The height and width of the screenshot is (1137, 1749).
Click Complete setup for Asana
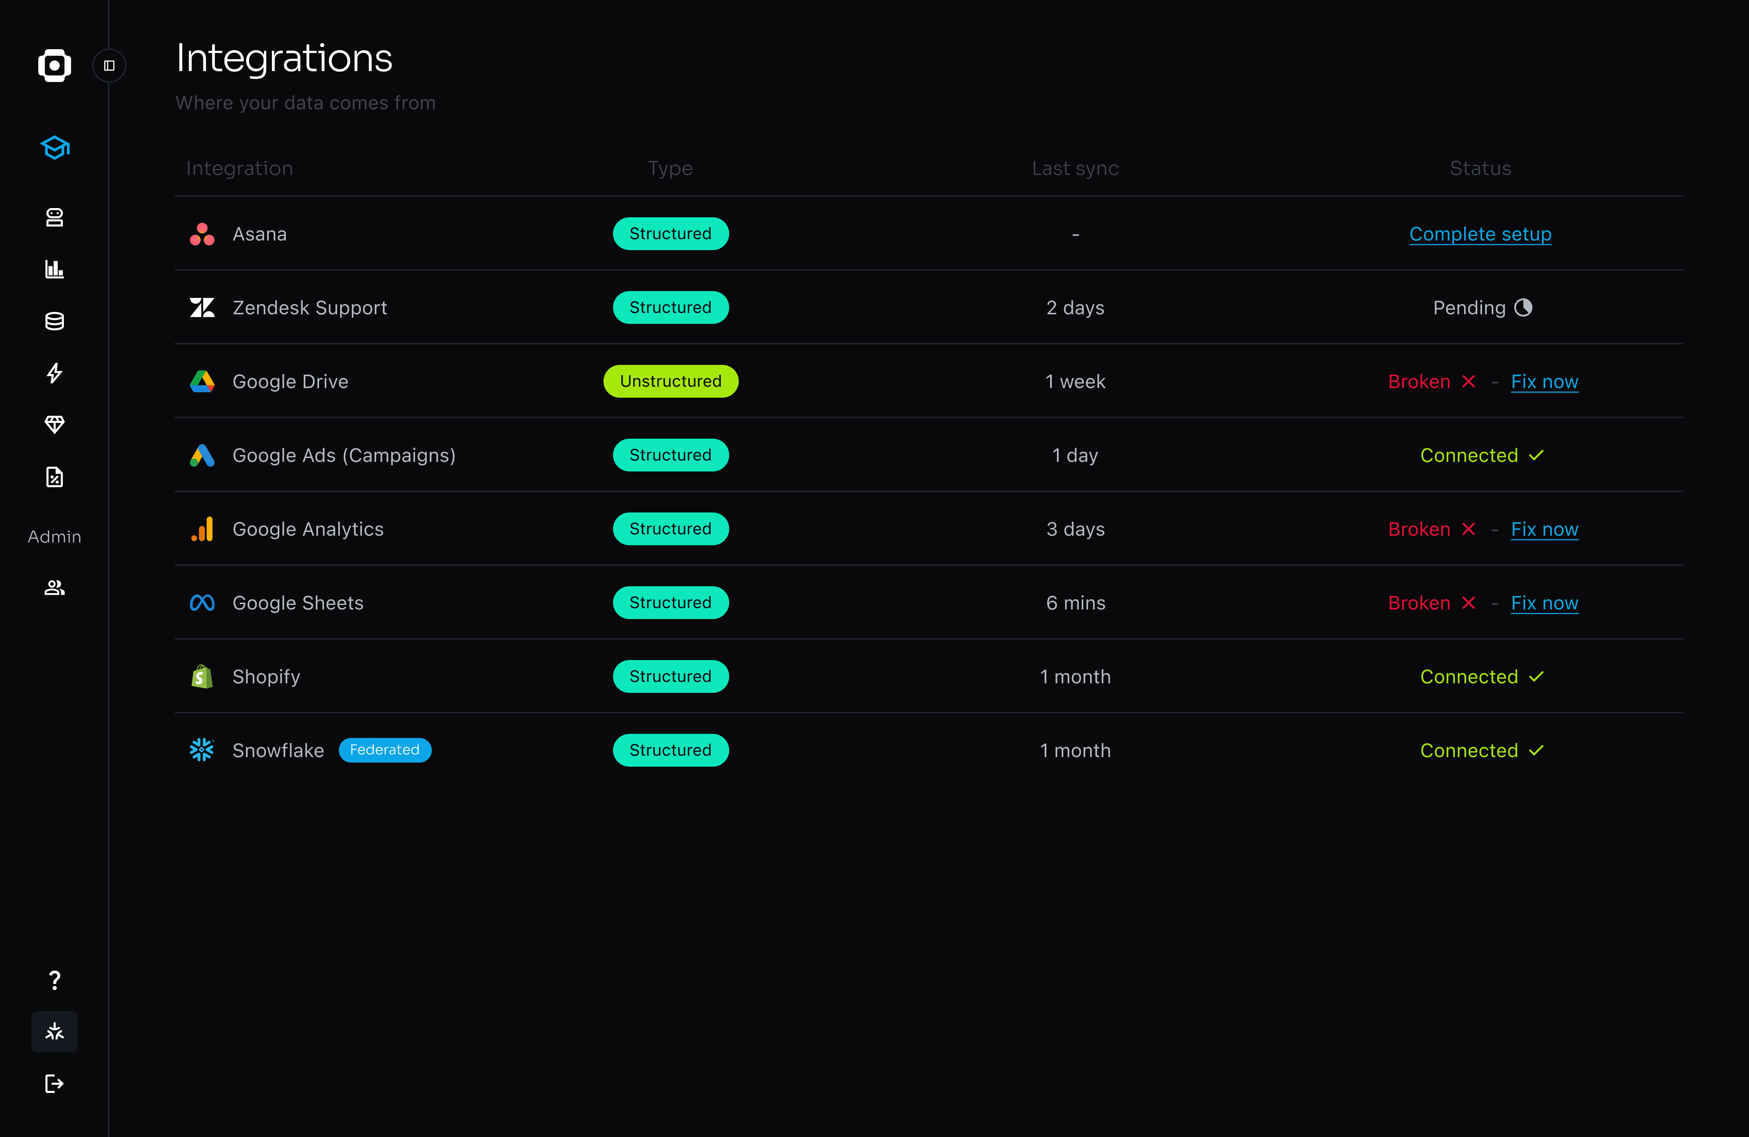[x=1480, y=234]
